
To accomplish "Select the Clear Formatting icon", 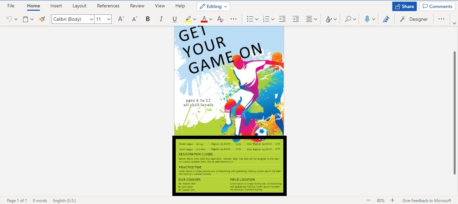I will pyautogui.click(x=220, y=19).
